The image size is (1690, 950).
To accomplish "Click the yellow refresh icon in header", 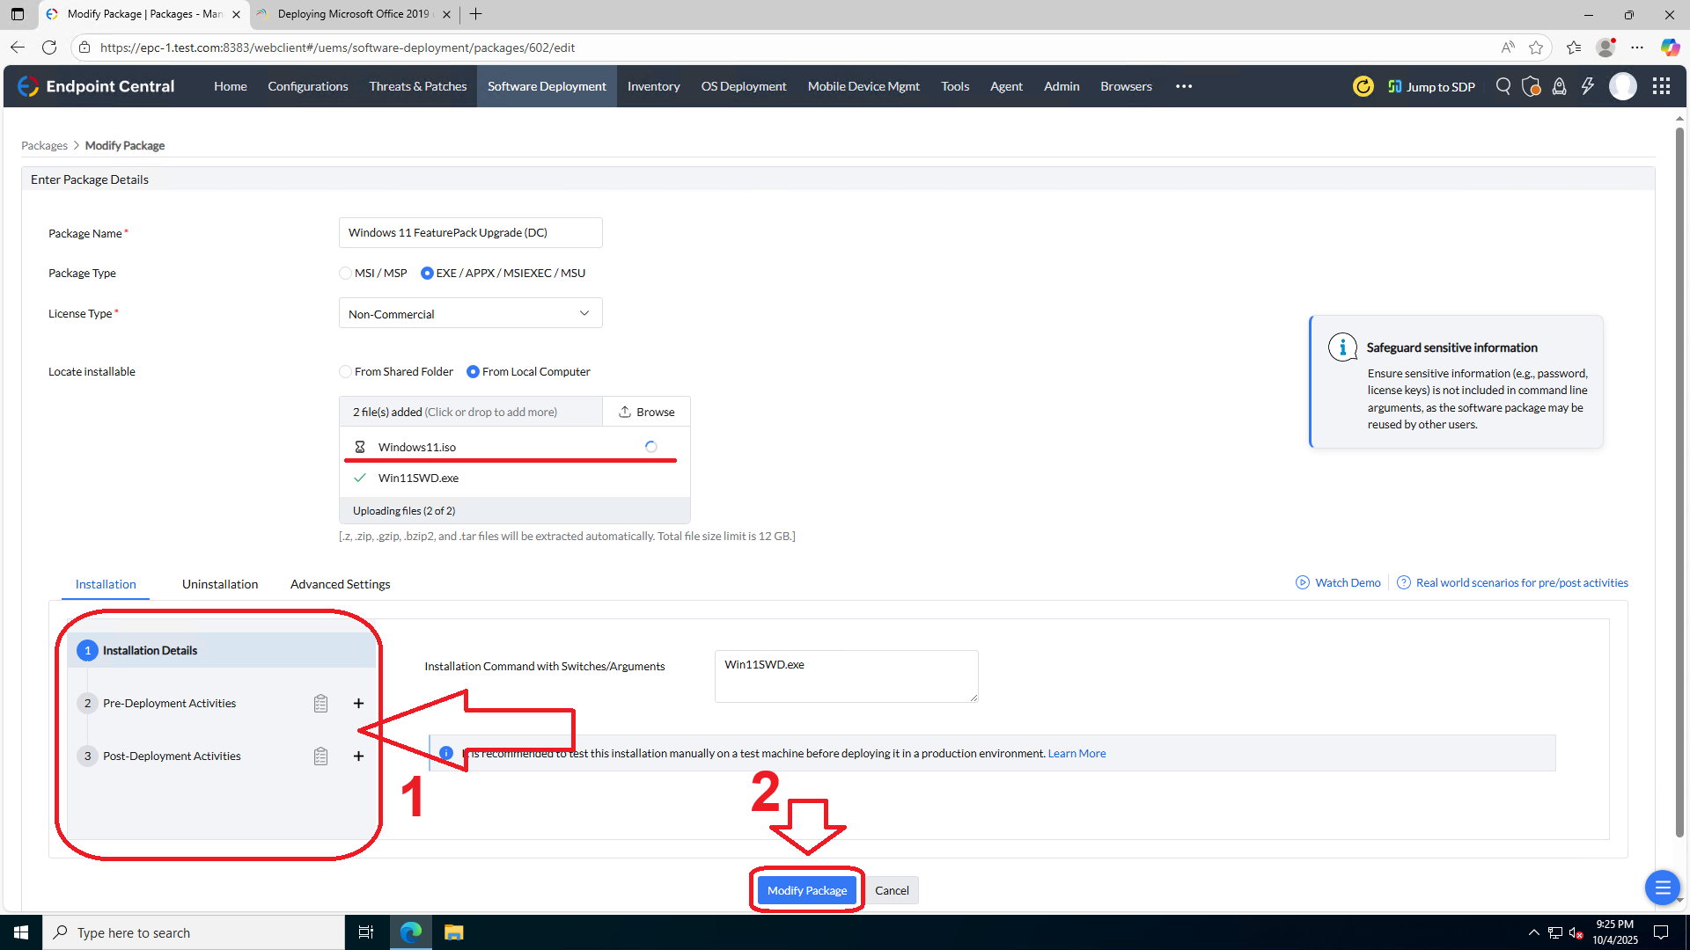I will click(1363, 86).
